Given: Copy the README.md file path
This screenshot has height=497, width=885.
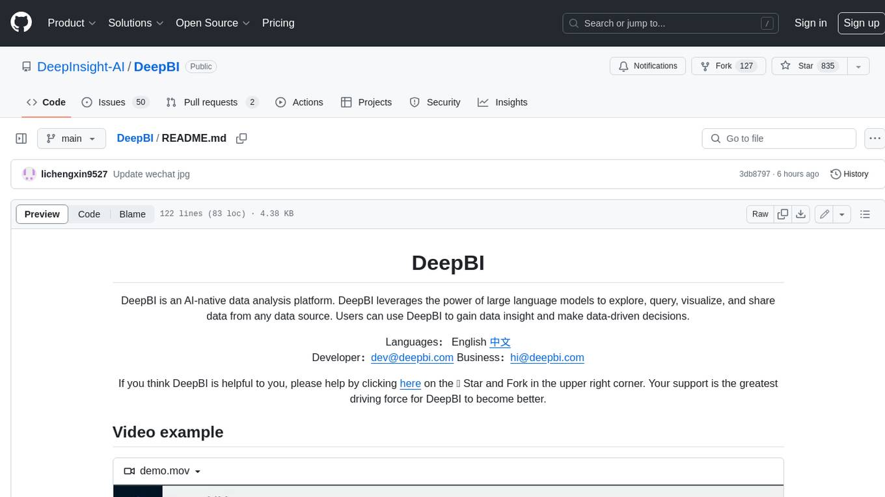Looking at the screenshot, I should tap(241, 139).
